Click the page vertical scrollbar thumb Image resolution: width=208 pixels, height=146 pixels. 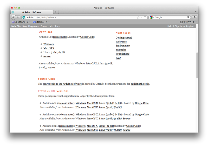197,65
